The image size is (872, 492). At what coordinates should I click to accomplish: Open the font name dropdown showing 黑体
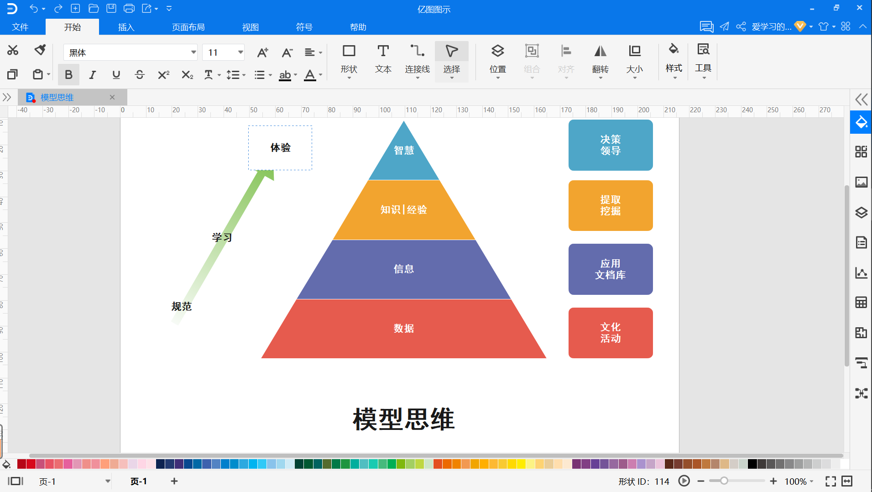(131, 52)
